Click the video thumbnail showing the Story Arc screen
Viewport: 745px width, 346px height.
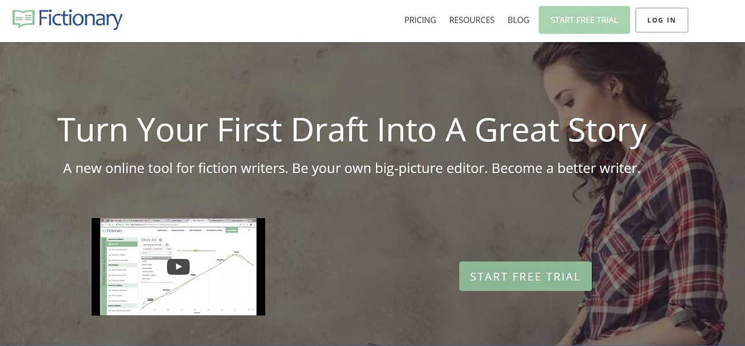click(178, 266)
